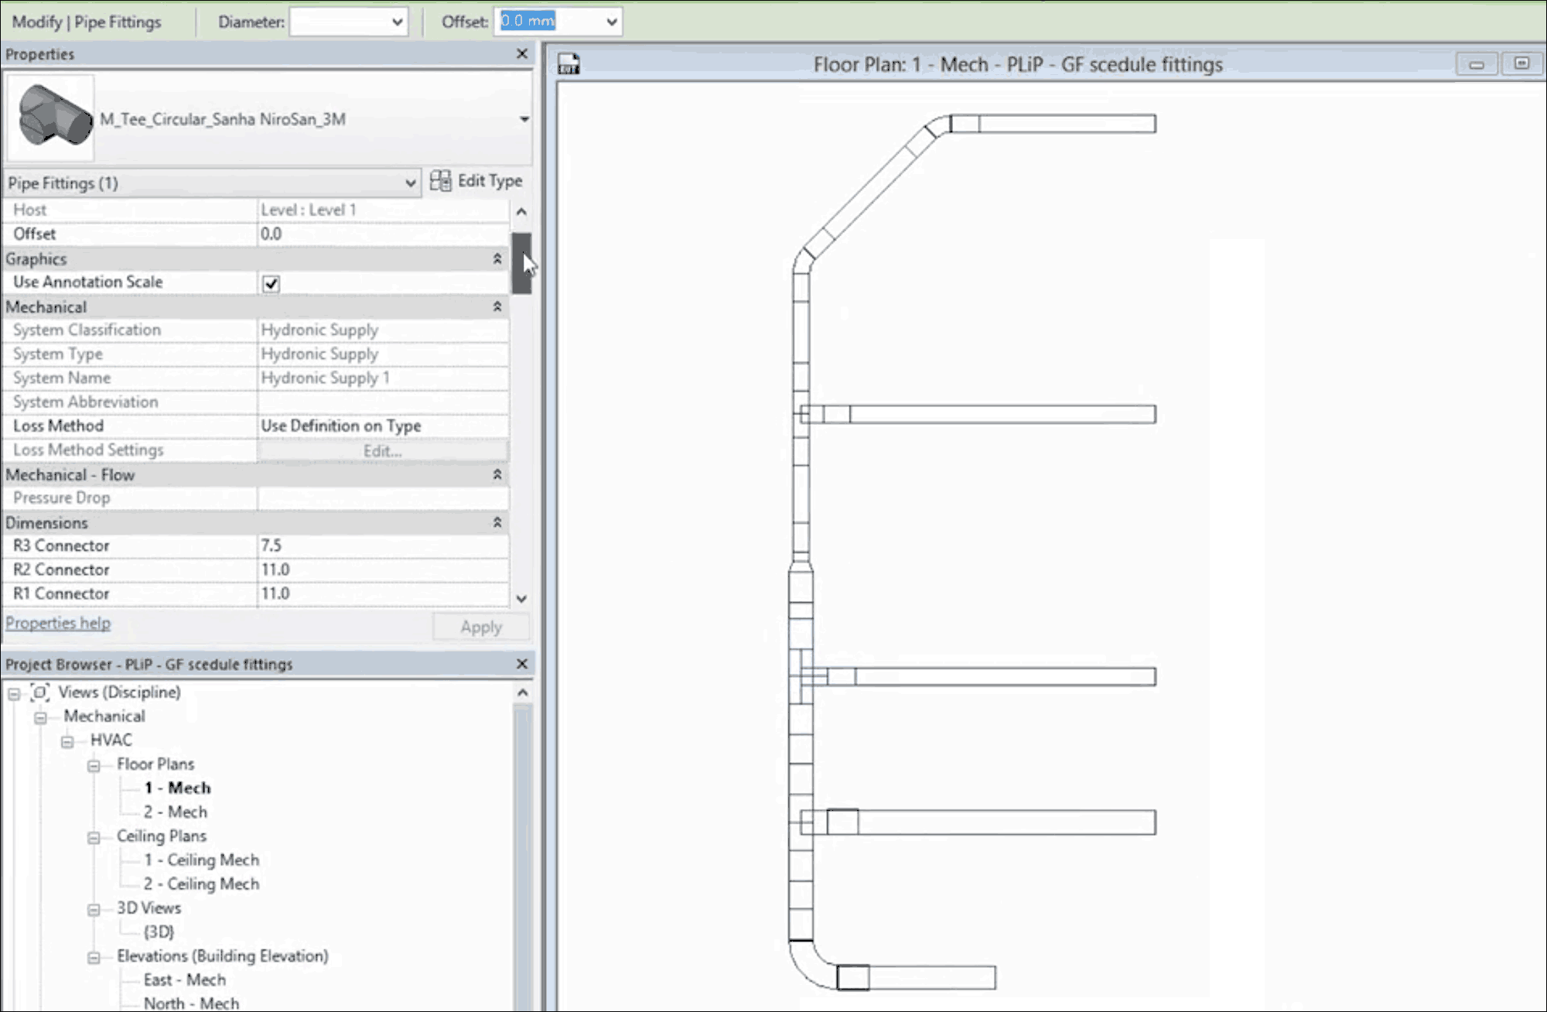Toggle Use Annotation Scale checkbox
1547x1012 pixels.
coord(271,283)
